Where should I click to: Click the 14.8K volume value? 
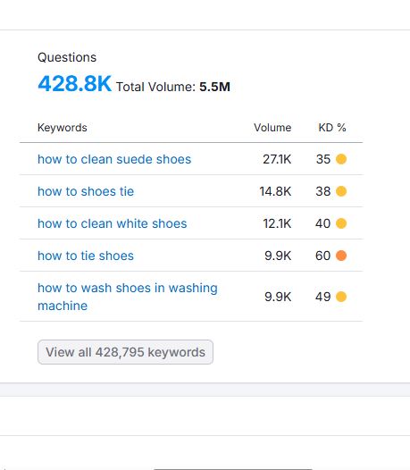[x=275, y=191]
